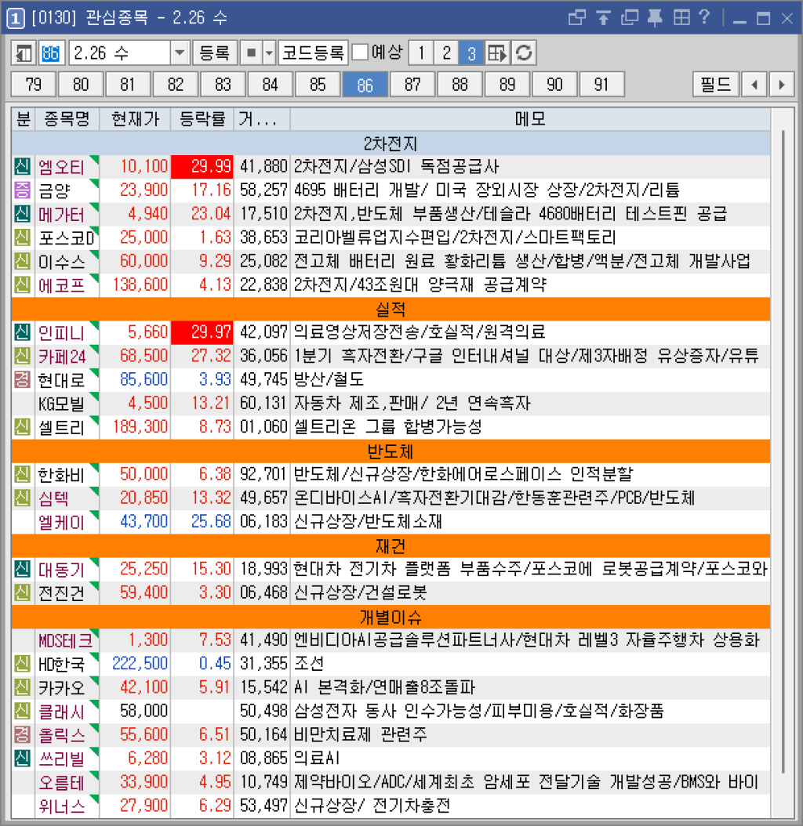Click the orange 개별이슈 group header
The image size is (803, 826).
pos(391,617)
